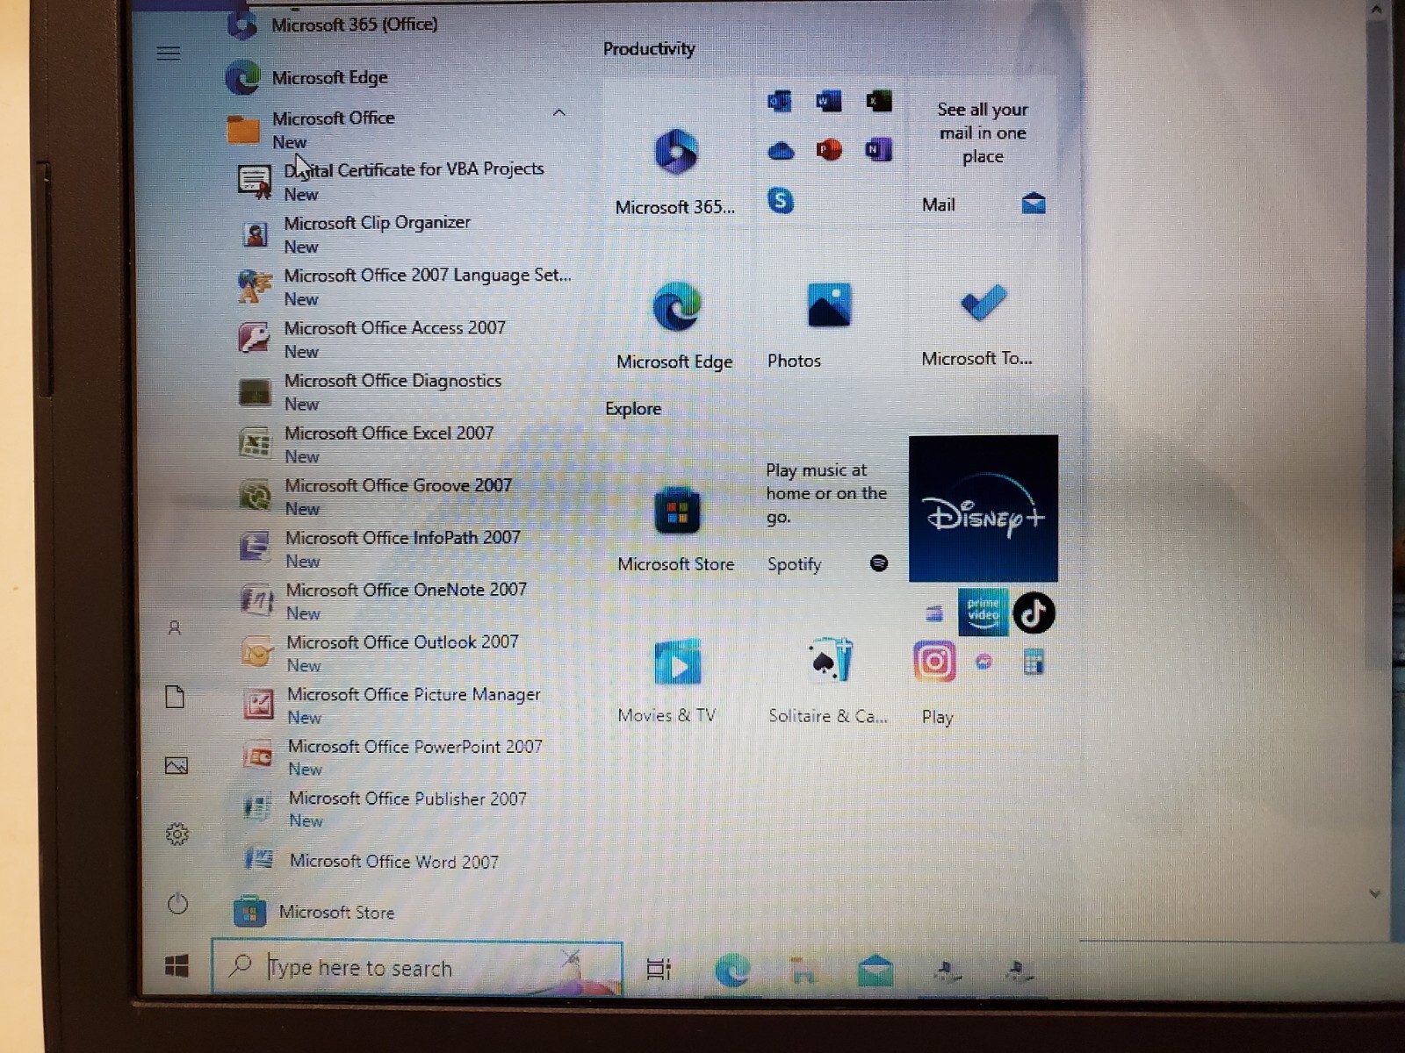Image resolution: width=1405 pixels, height=1053 pixels.
Task: Launch Microsoft Office Outlook 2007
Action: coord(402,652)
